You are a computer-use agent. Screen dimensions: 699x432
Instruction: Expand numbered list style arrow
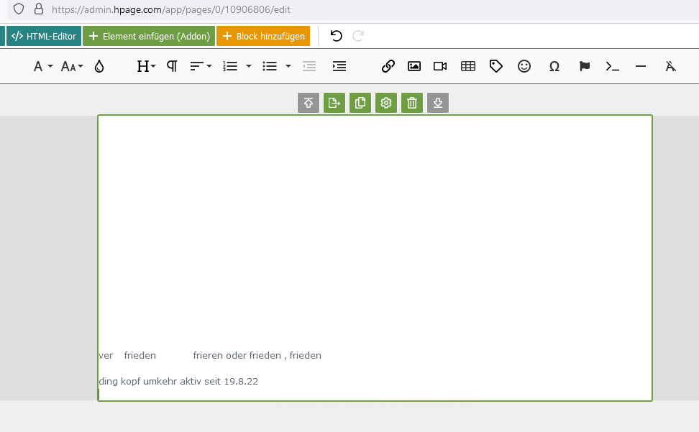click(x=249, y=66)
